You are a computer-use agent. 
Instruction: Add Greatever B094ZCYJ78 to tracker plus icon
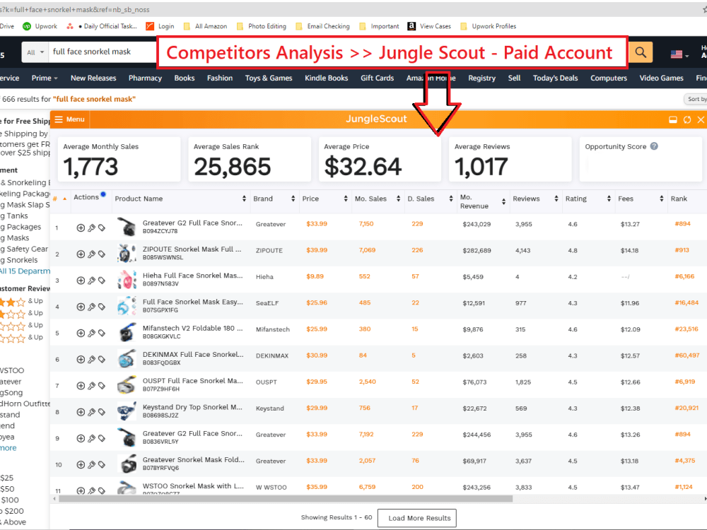81,228
